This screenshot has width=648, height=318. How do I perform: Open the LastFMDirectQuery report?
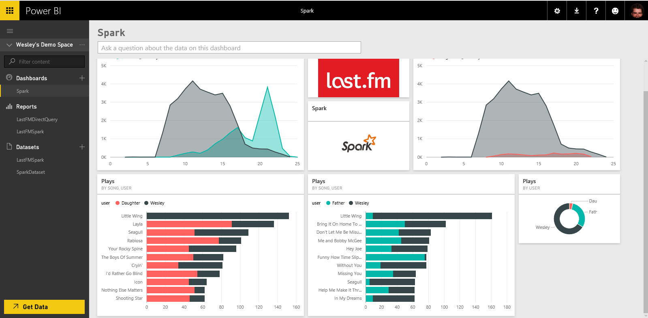click(x=37, y=120)
